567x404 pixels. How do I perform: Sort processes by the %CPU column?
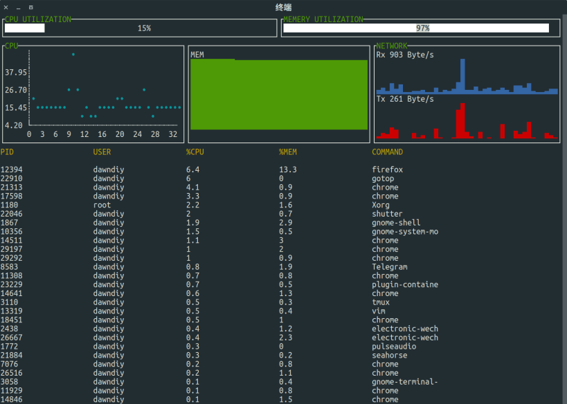tap(192, 151)
